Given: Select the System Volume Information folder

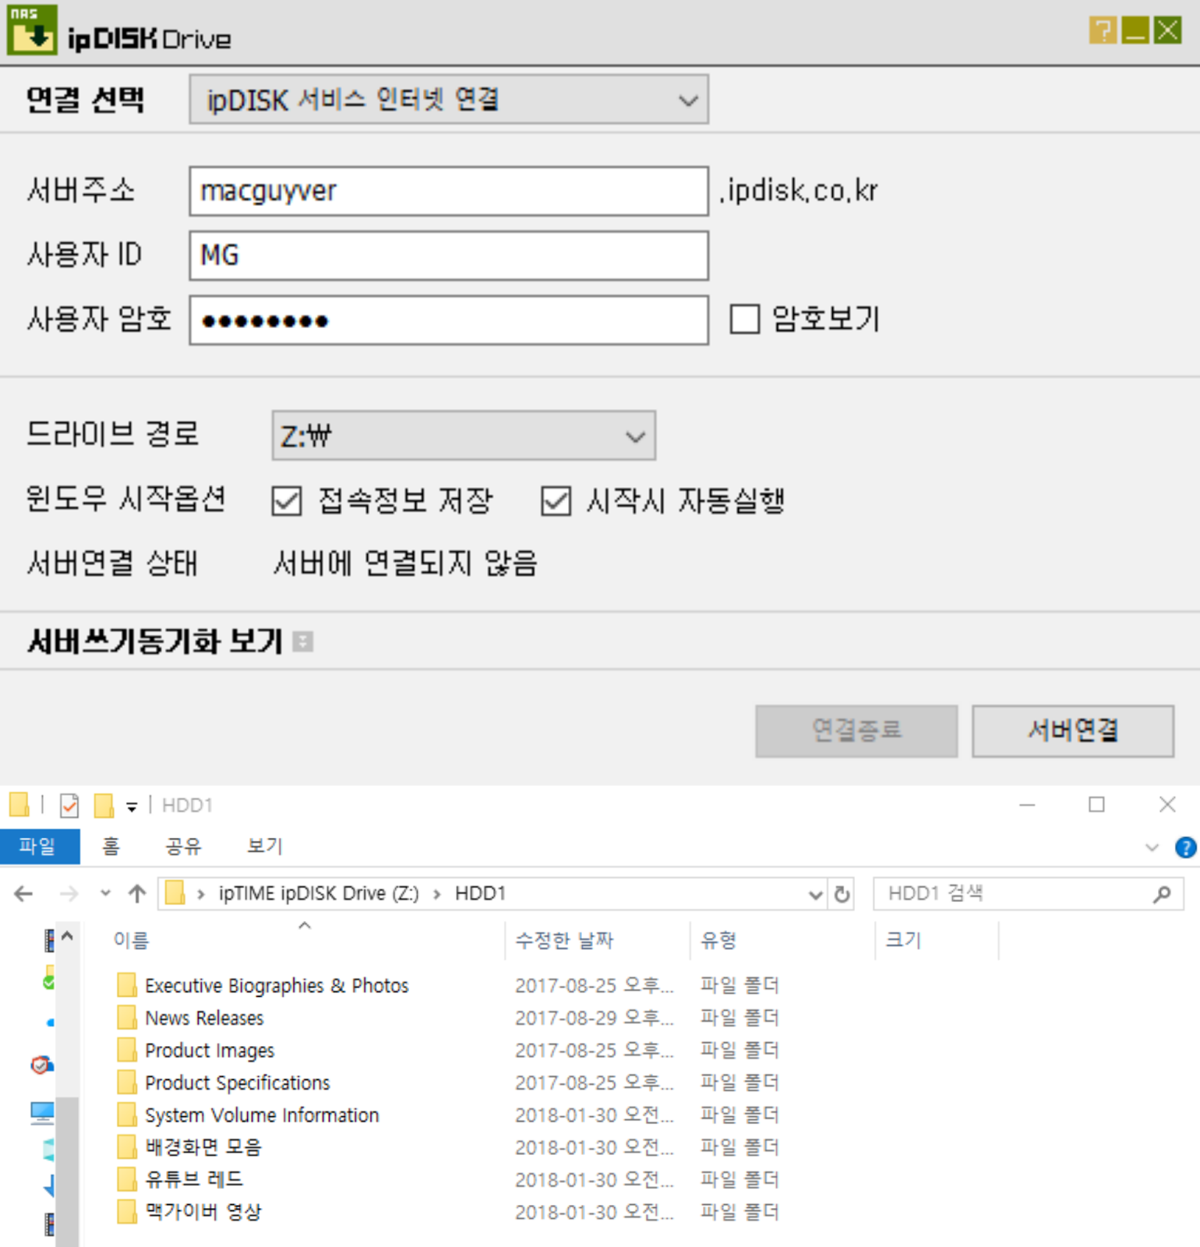Looking at the screenshot, I should pyautogui.click(x=262, y=1115).
